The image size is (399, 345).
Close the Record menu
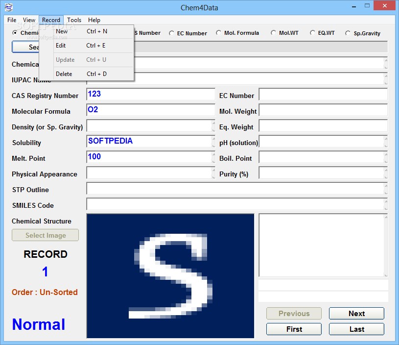coord(51,20)
